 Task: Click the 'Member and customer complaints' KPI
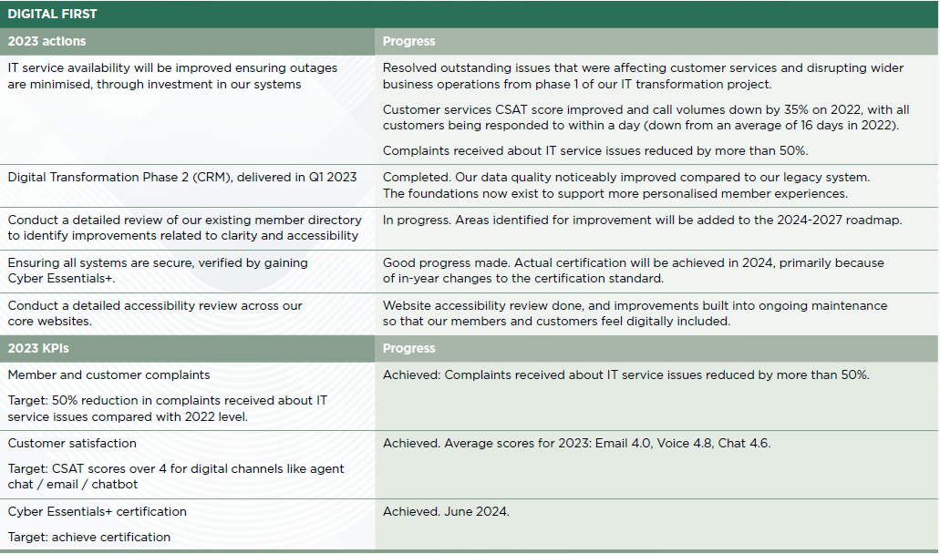108,374
